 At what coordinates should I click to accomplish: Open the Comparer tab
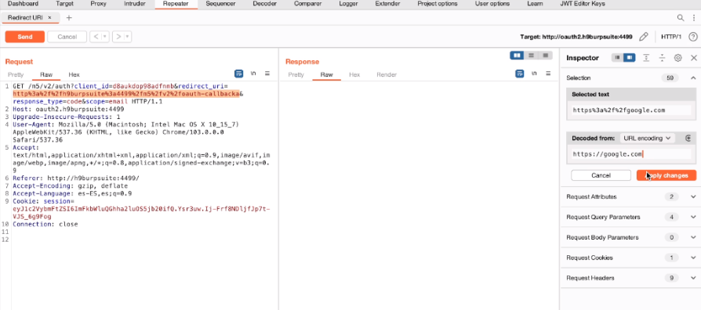pyautogui.click(x=307, y=4)
